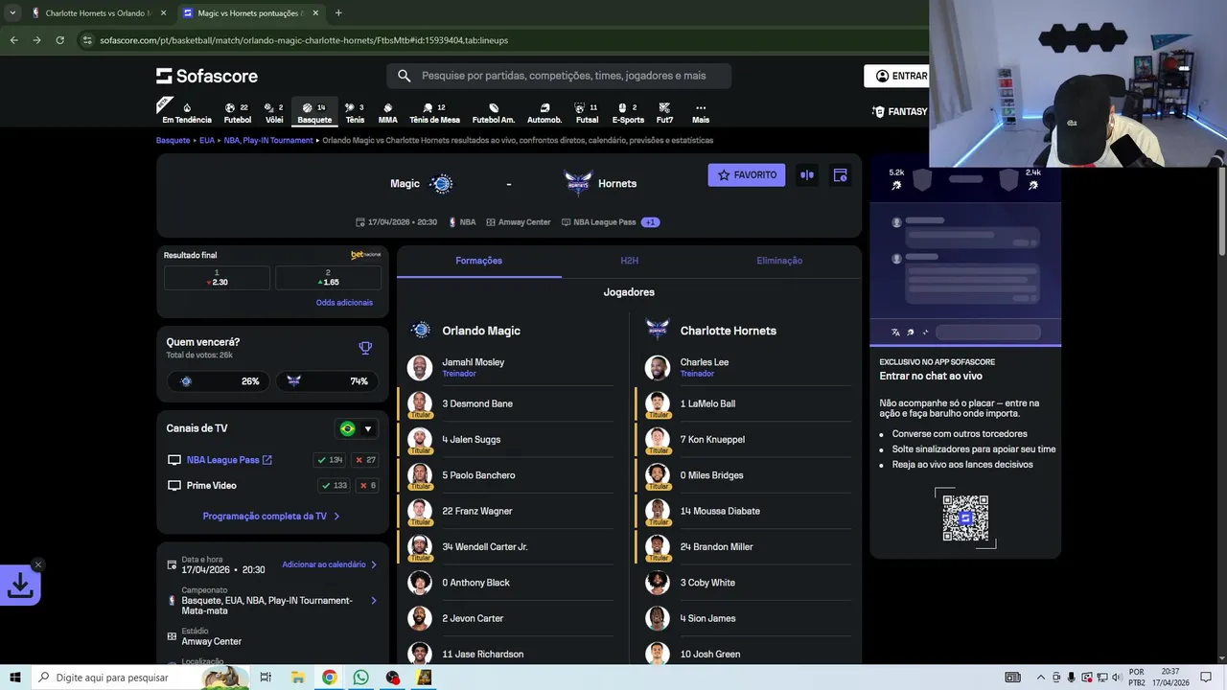
Task: Click the ENTRAR login button
Action: [899, 76]
